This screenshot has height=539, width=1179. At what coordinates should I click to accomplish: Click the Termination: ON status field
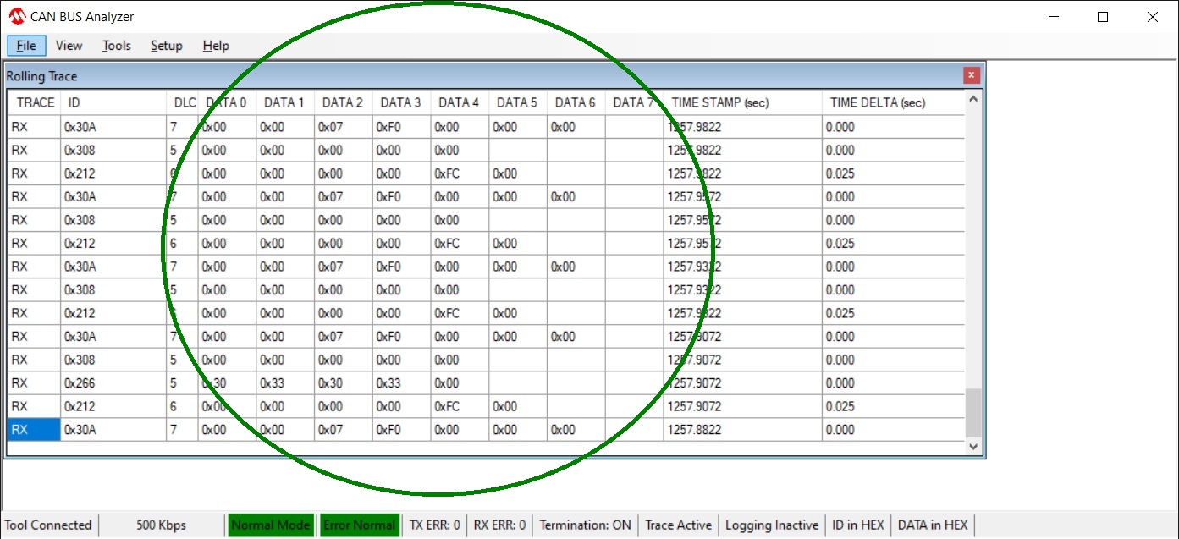(x=585, y=525)
